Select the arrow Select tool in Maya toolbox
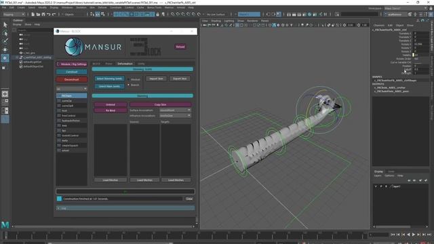The height and width of the screenshot is (244, 434). point(5,24)
